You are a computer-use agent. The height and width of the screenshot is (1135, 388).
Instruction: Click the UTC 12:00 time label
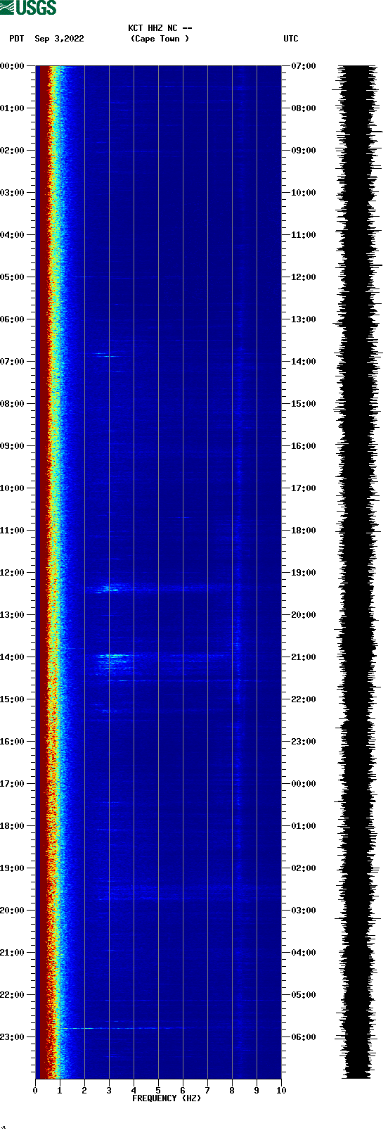(304, 277)
